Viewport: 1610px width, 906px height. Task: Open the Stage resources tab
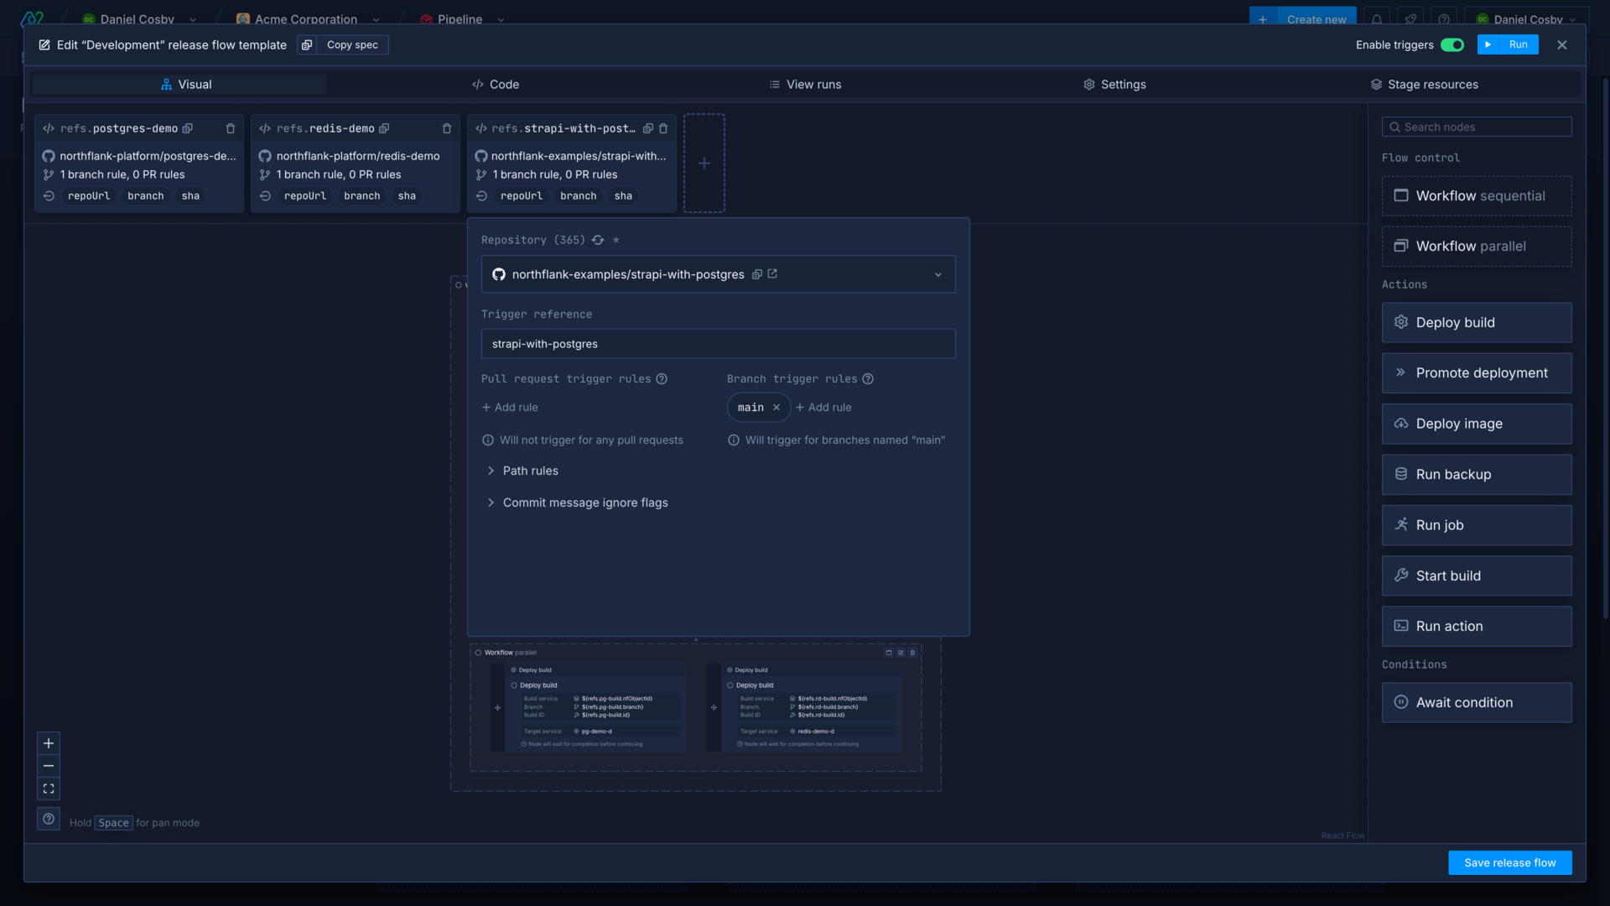tap(1424, 85)
